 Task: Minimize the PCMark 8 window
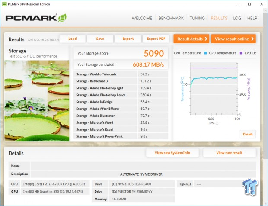point(237,4)
